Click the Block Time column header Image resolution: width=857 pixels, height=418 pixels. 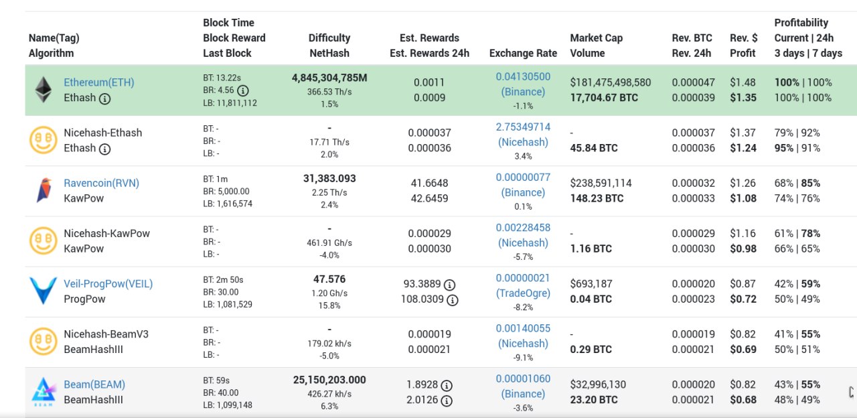click(234, 38)
